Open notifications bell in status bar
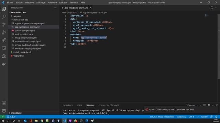The width and height of the screenshot is (220, 123). coord(216,117)
